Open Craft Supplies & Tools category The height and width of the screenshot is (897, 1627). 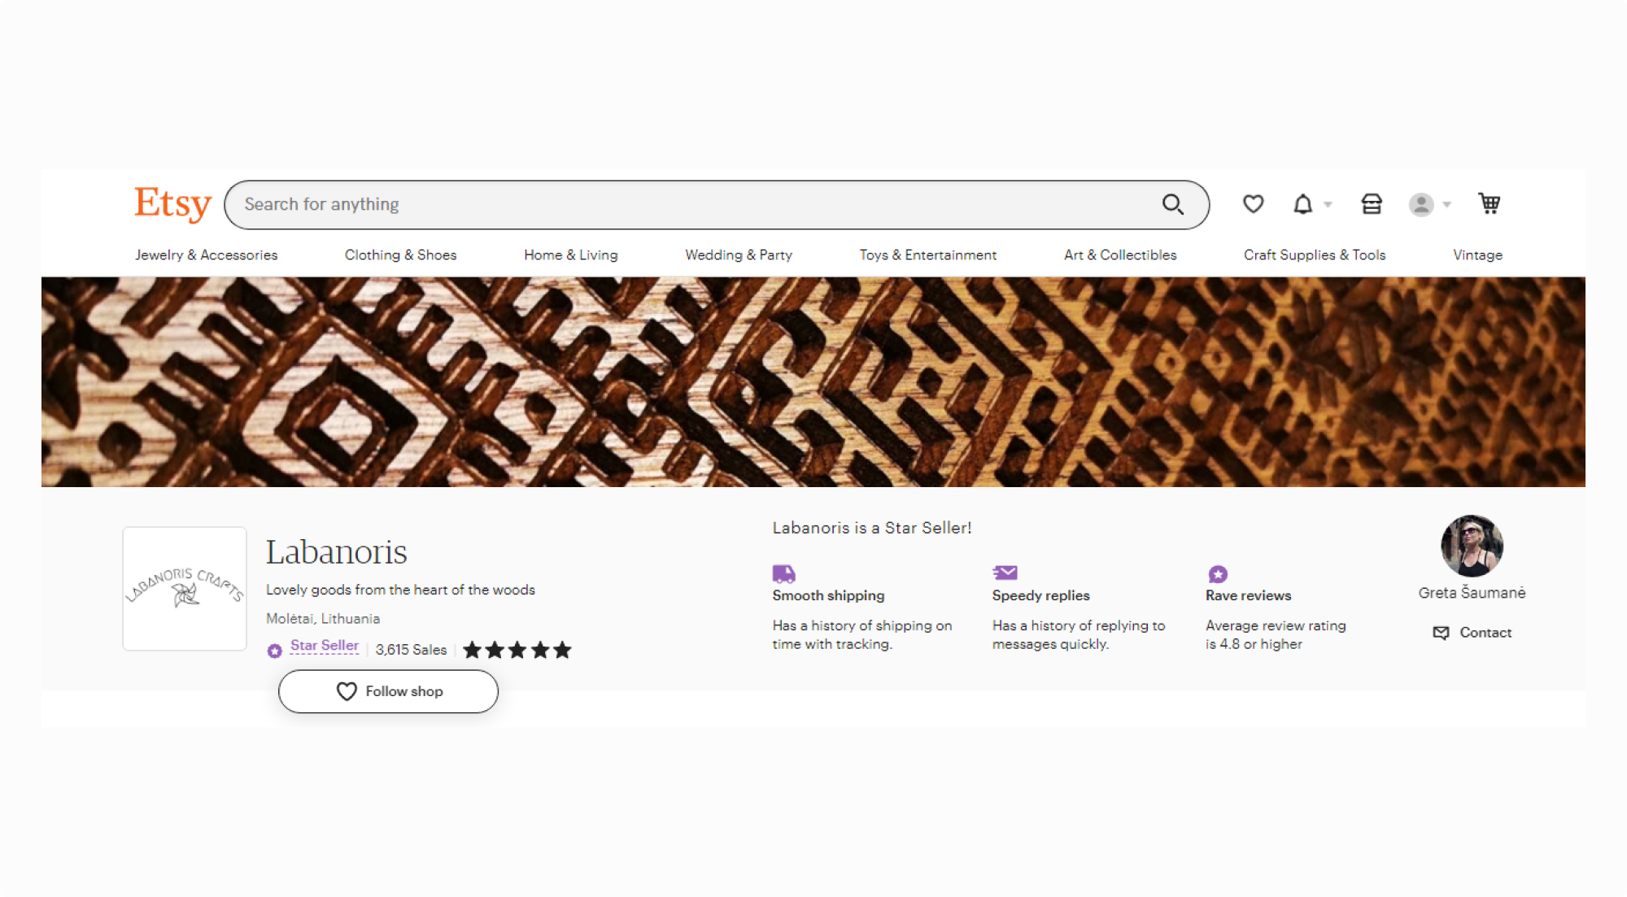(x=1315, y=255)
